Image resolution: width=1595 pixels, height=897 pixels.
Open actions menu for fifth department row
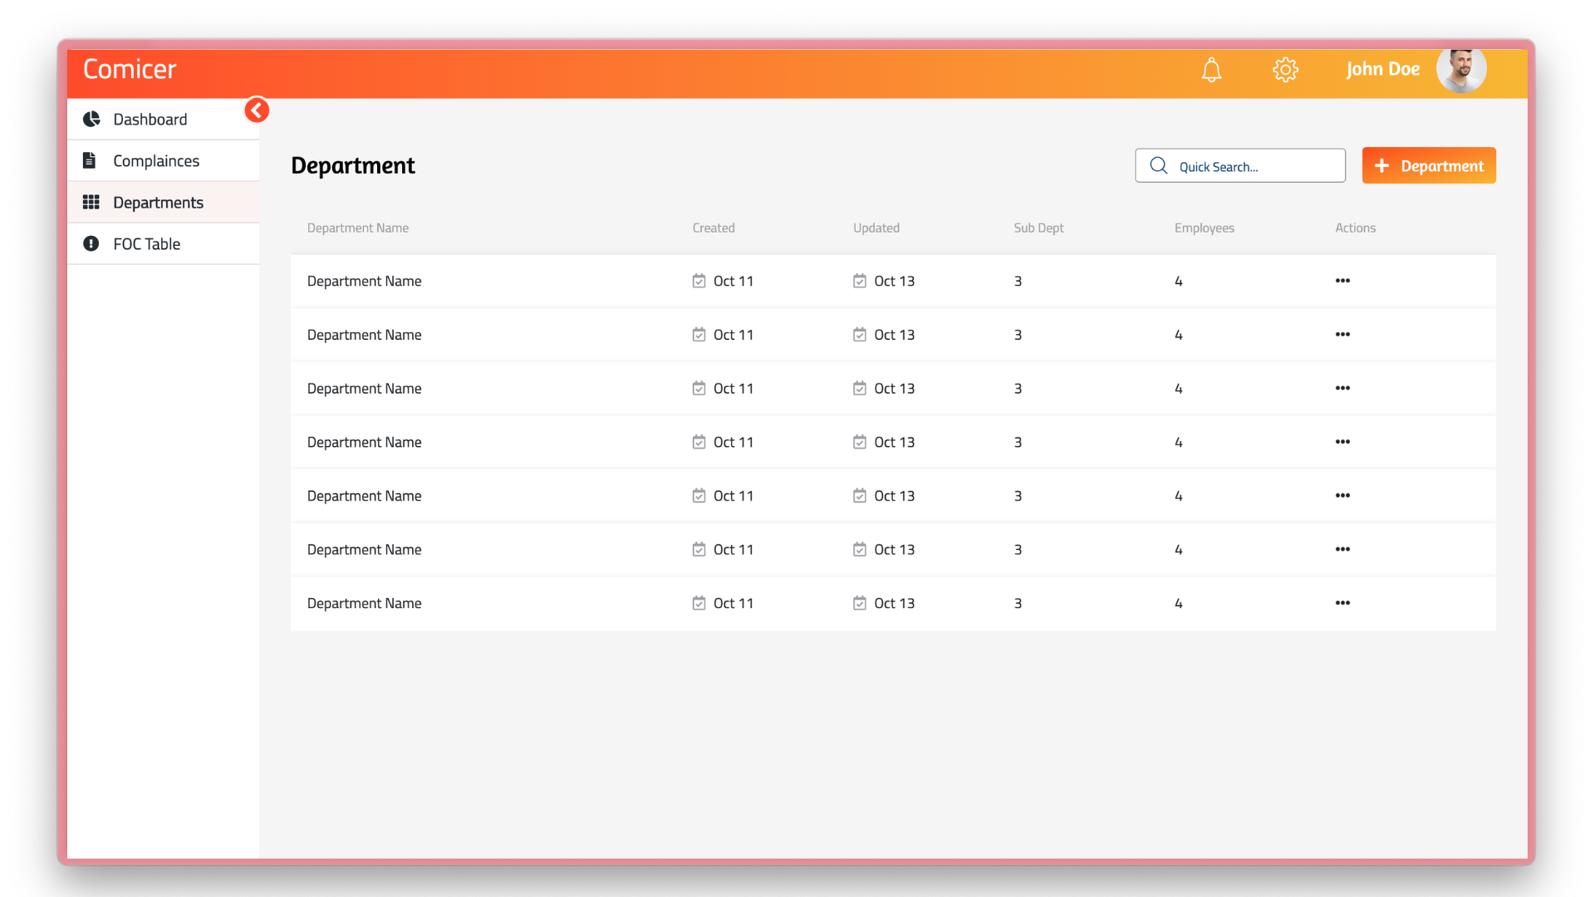pyautogui.click(x=1342, y=496)
